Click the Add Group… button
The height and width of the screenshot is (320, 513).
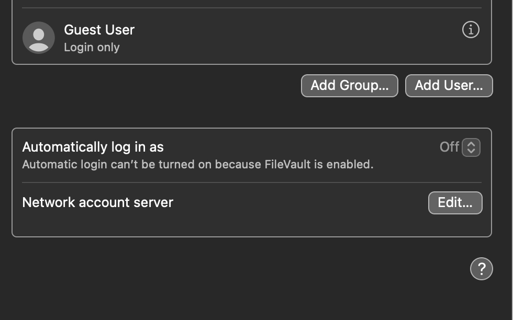click(350, 86)
